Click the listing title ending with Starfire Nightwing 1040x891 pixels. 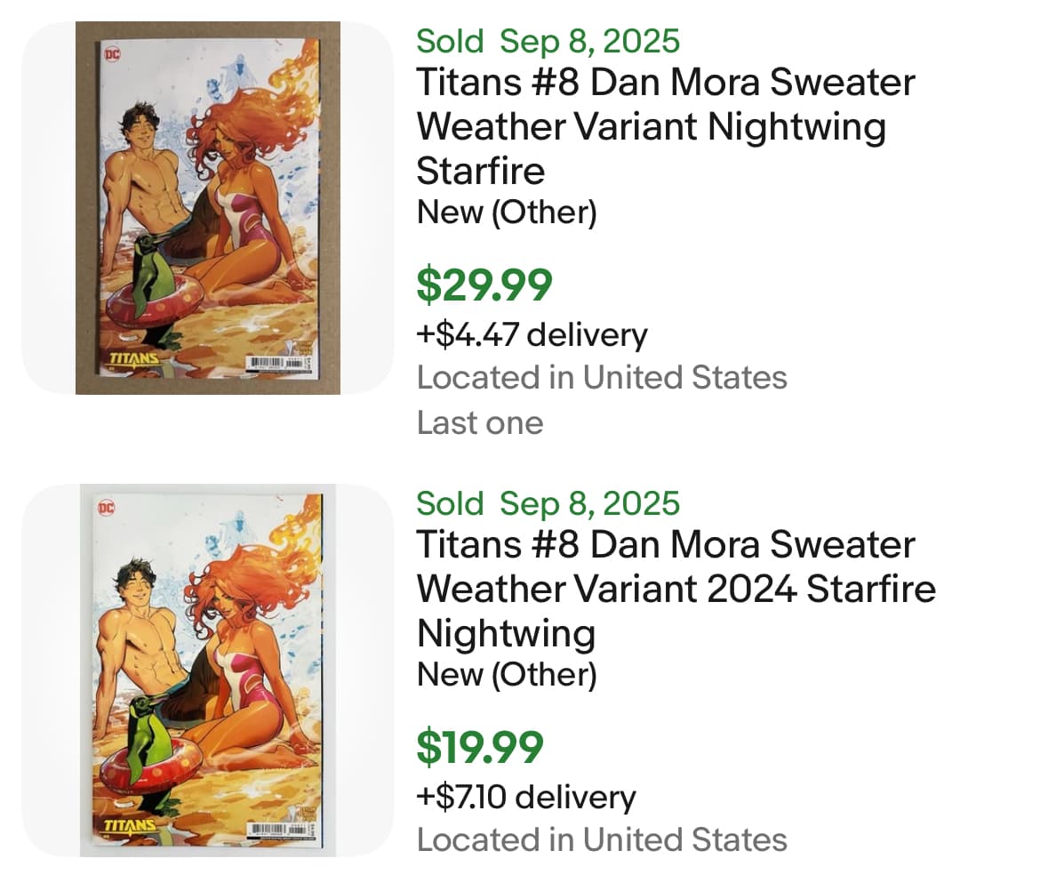pyautogui.click(x=676, y=589)
